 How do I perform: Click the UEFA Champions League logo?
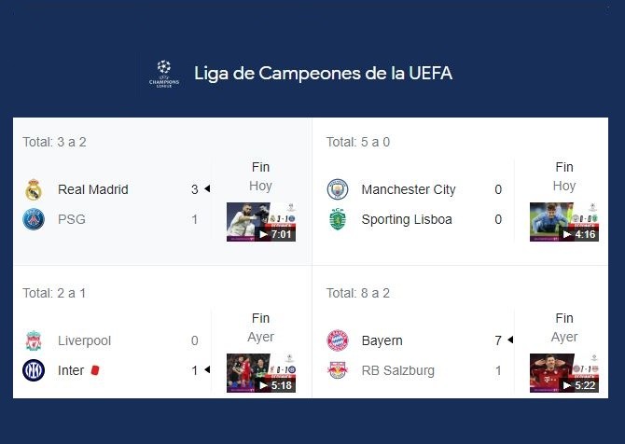[164, 74]
